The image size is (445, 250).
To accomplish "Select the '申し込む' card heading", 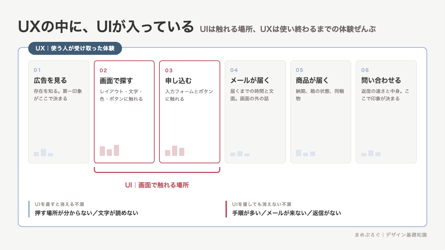I will [178, 81].
